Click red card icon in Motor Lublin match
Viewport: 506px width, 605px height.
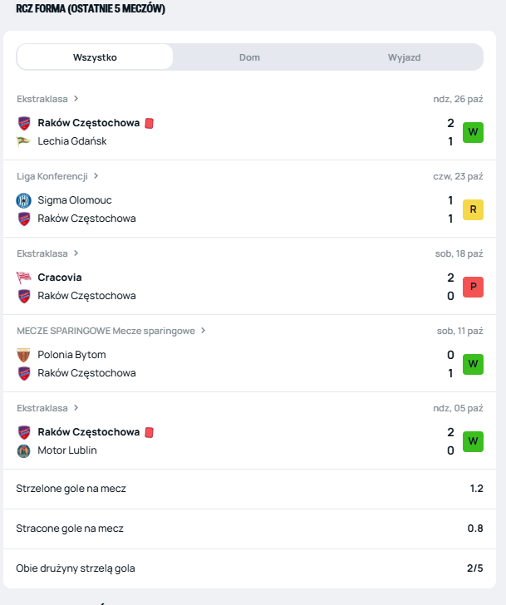pyautogui.click(x=150, y=432)
